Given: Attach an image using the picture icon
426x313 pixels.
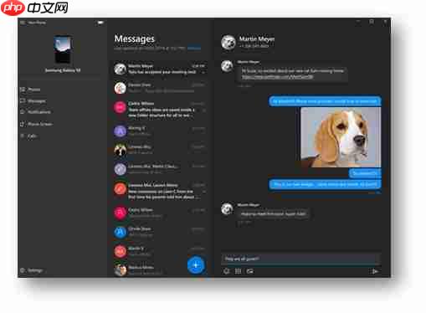Looking at the screenshot, I should 250,271.
